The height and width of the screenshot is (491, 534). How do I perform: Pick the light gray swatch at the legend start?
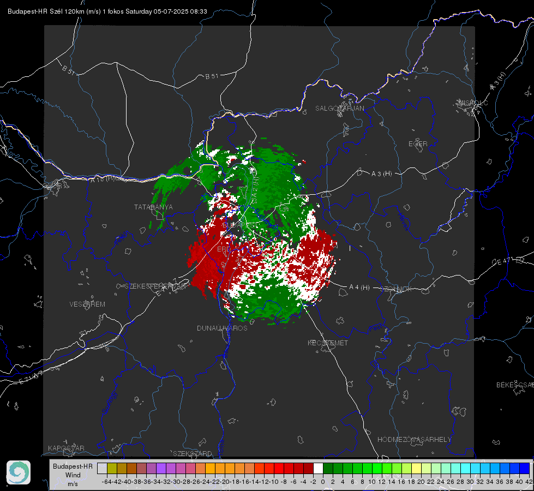point(102,468)
